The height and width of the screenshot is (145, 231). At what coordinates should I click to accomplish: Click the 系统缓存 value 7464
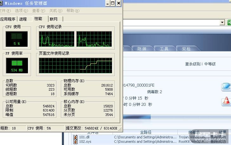(x=109, y=94)
